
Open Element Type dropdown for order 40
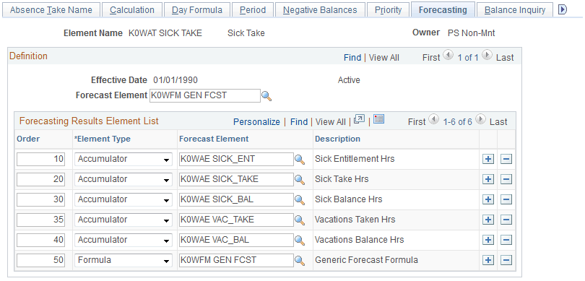pyautogui.click(x=123, y=240)
